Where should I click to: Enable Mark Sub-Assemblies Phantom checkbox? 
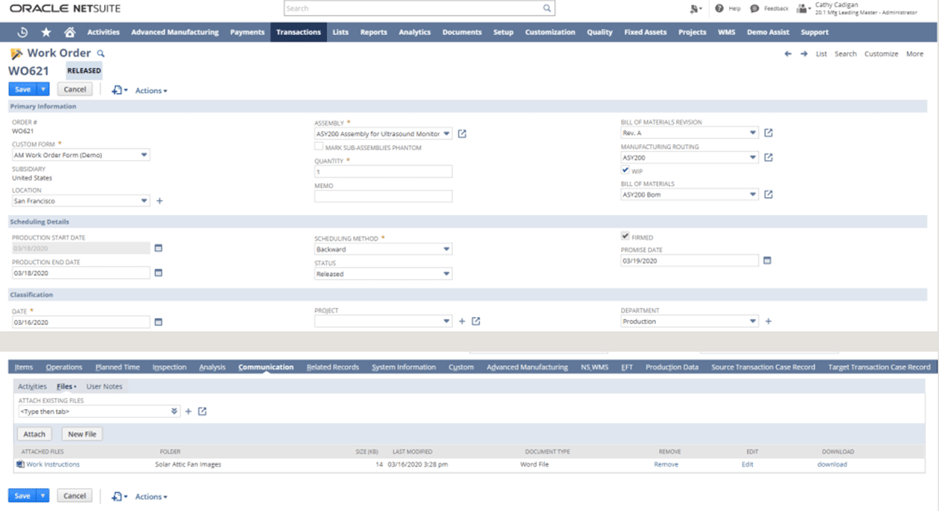pos(319,147)
